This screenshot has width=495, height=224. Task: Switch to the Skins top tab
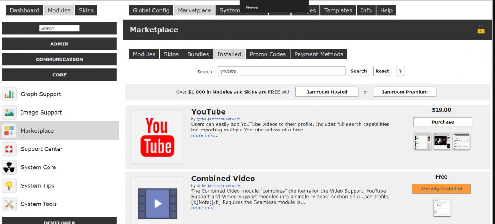coord(86,10)
